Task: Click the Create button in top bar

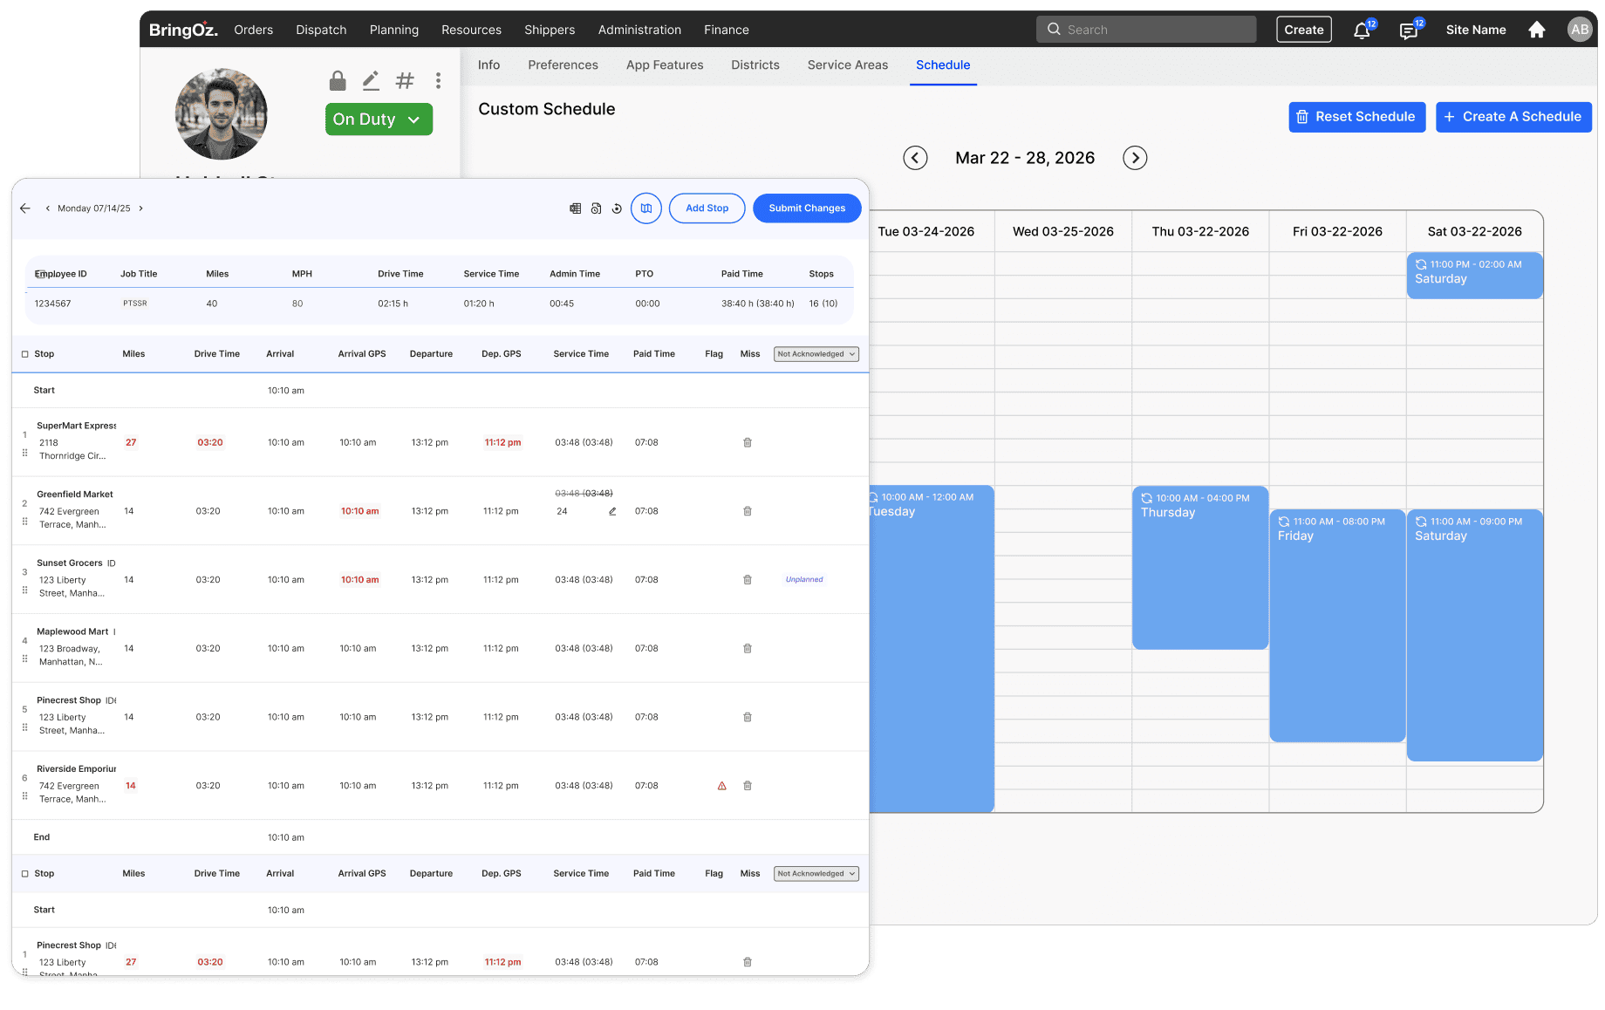Action: pos(1304,30)
